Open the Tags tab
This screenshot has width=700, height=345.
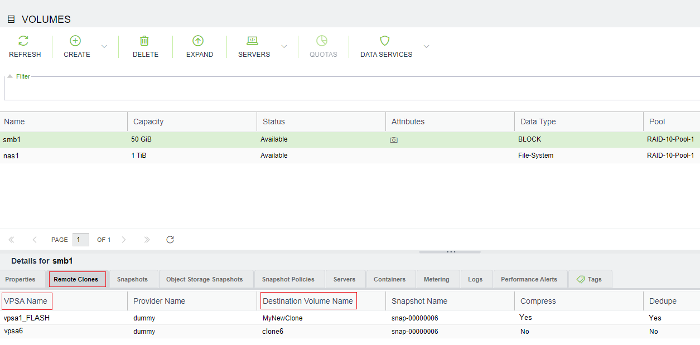tap(590, 279)
